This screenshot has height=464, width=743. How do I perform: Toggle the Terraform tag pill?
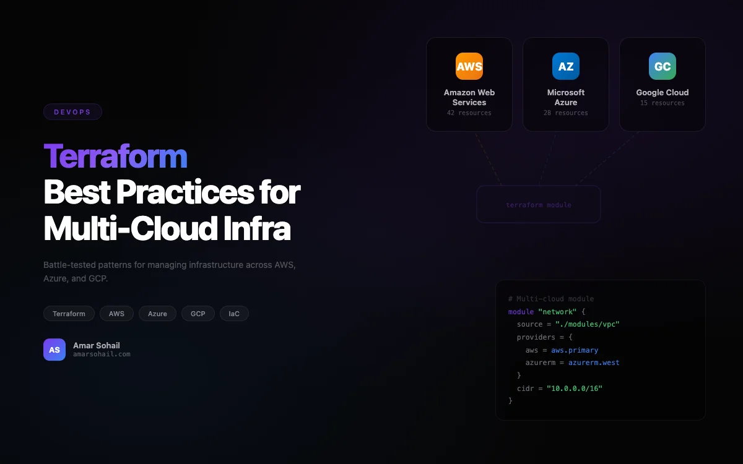[x=69, y=314]
